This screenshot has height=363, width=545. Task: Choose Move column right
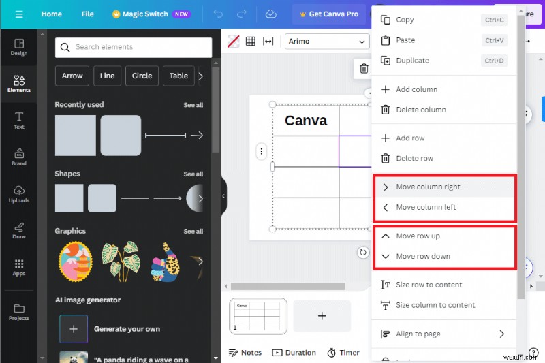[x=444, y=187]
